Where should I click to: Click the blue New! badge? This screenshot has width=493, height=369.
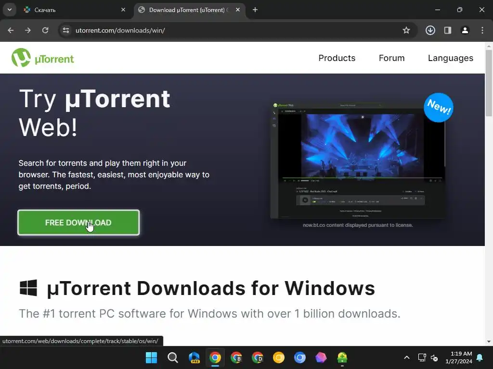tap(439, 107)
